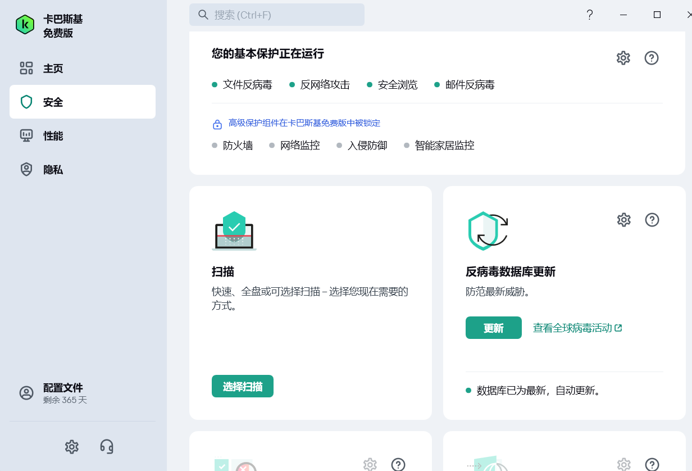
Task: Go to the 隐私 section
Action: [x=83, y=169]
